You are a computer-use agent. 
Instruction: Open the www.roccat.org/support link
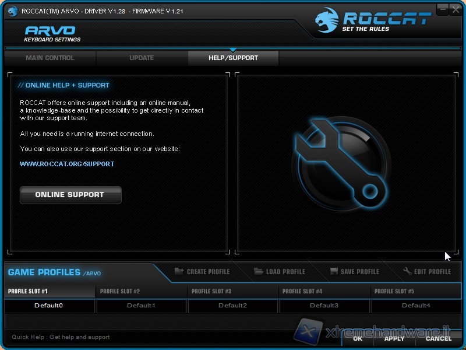click(67, 164)
